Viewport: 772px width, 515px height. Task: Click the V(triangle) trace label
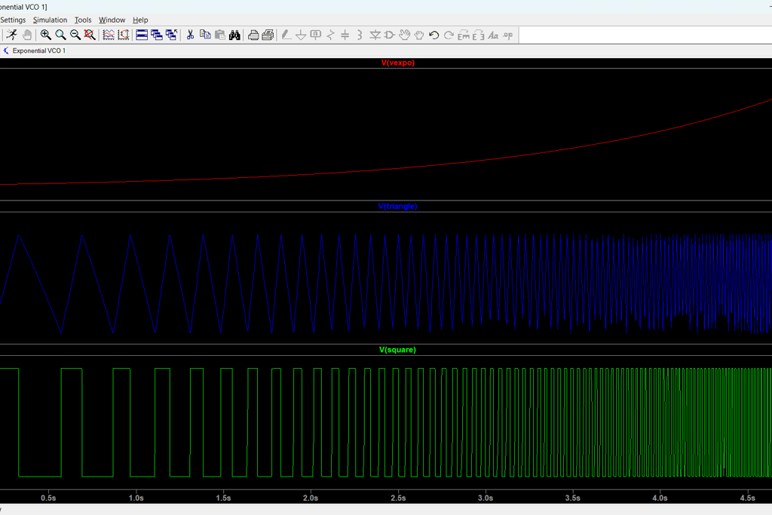pyautogui.click(x=398, y=207)
